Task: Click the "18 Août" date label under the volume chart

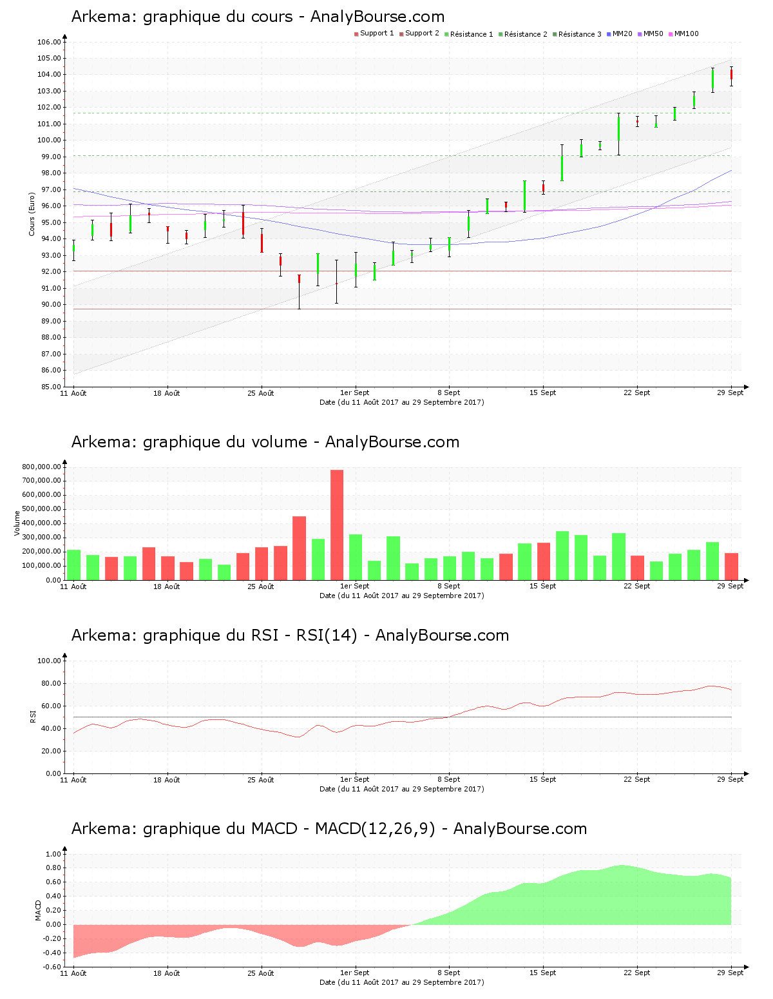Action: (x=167, y=587)
